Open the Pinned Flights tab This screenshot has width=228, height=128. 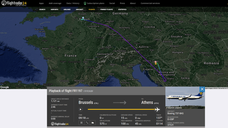tap(106, 9)
